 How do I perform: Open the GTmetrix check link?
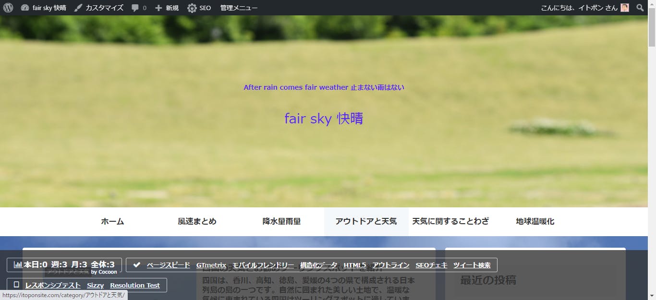click(211, 265)
